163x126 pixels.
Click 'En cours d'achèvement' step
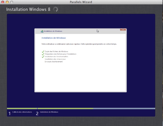(x=54, y=61)
